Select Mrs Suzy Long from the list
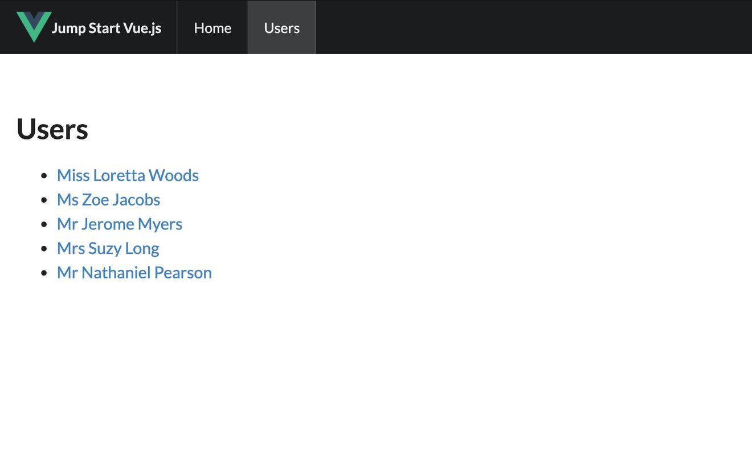Image resolution: width=752 pixels, height=456 pixels. click(108, 249)
